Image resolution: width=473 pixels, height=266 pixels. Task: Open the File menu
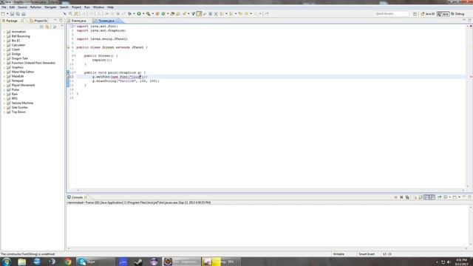[4, 7]
